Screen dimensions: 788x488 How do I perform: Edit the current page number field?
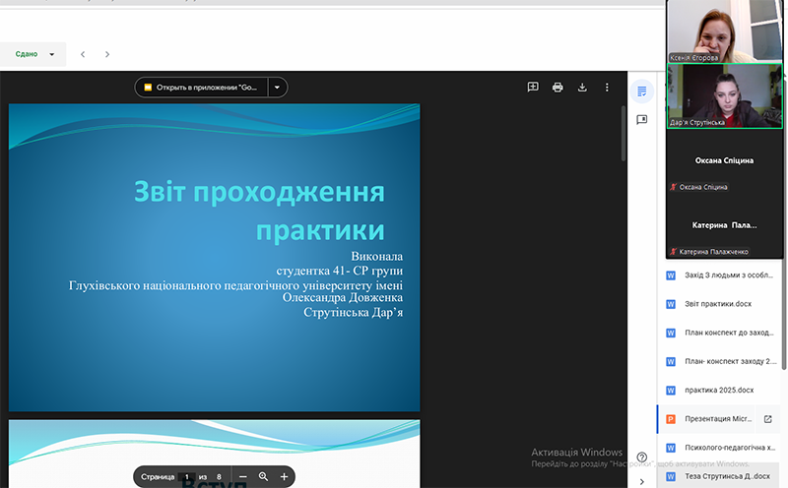[186, 477]
